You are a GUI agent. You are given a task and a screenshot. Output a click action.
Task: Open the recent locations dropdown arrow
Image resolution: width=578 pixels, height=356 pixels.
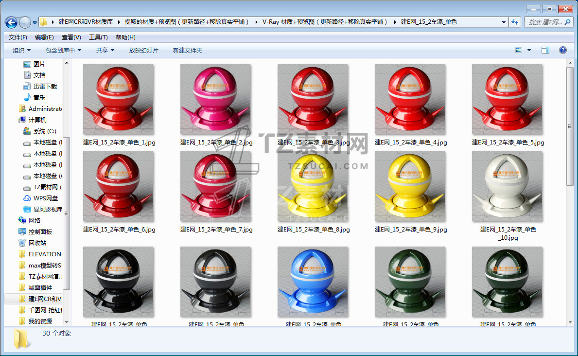[35, 22]
